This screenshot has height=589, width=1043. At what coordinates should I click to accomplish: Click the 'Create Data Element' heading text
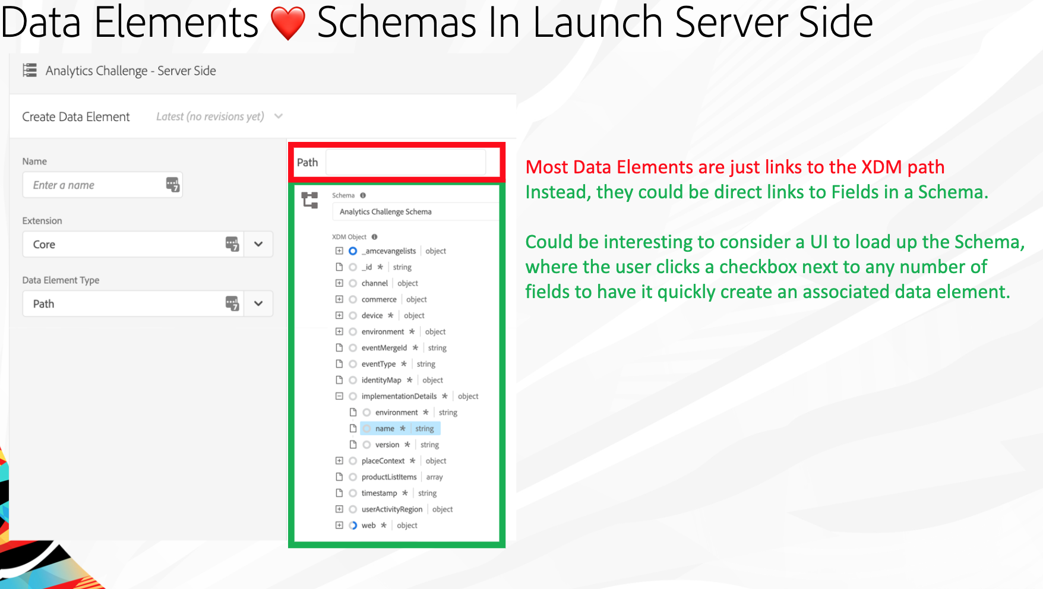76,117
